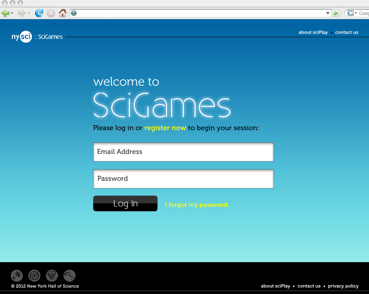Open the I forgot my password link
The image size is (369, 294).
(x=197, y=205)
